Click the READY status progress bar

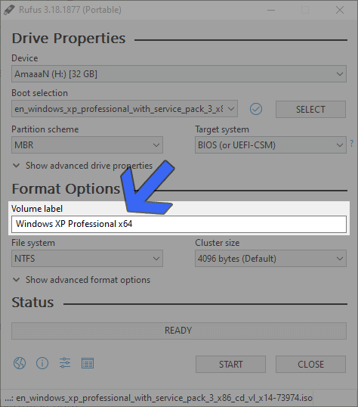tap(179, 331)
